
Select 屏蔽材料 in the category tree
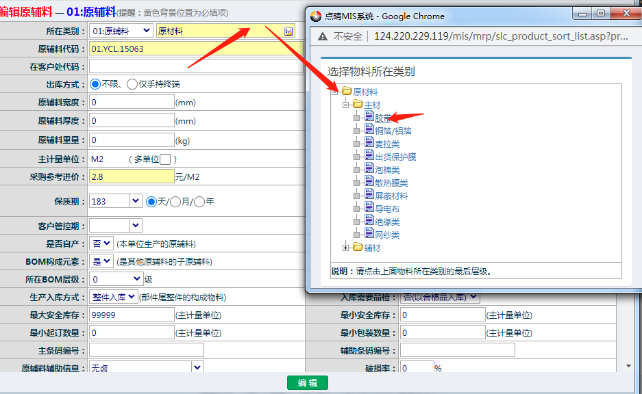coord(391,196)
